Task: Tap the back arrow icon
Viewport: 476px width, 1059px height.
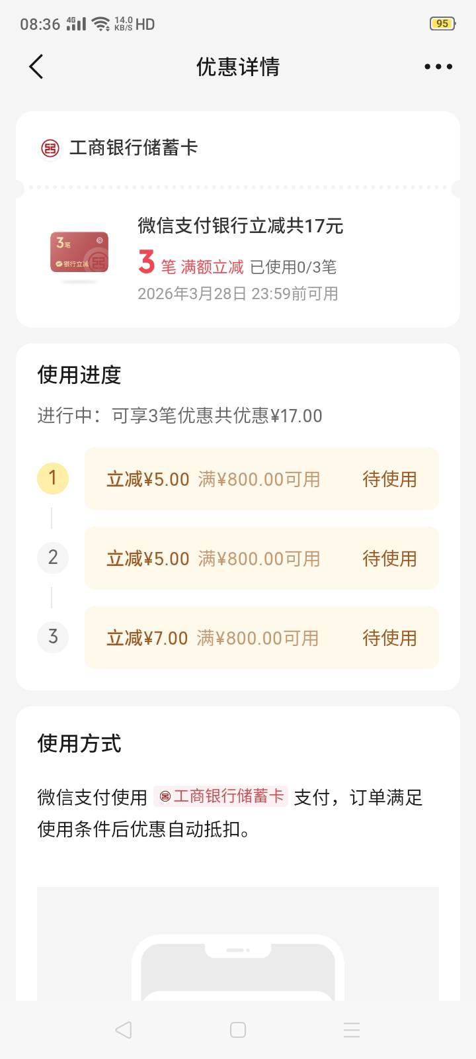Action: [36, 67]
